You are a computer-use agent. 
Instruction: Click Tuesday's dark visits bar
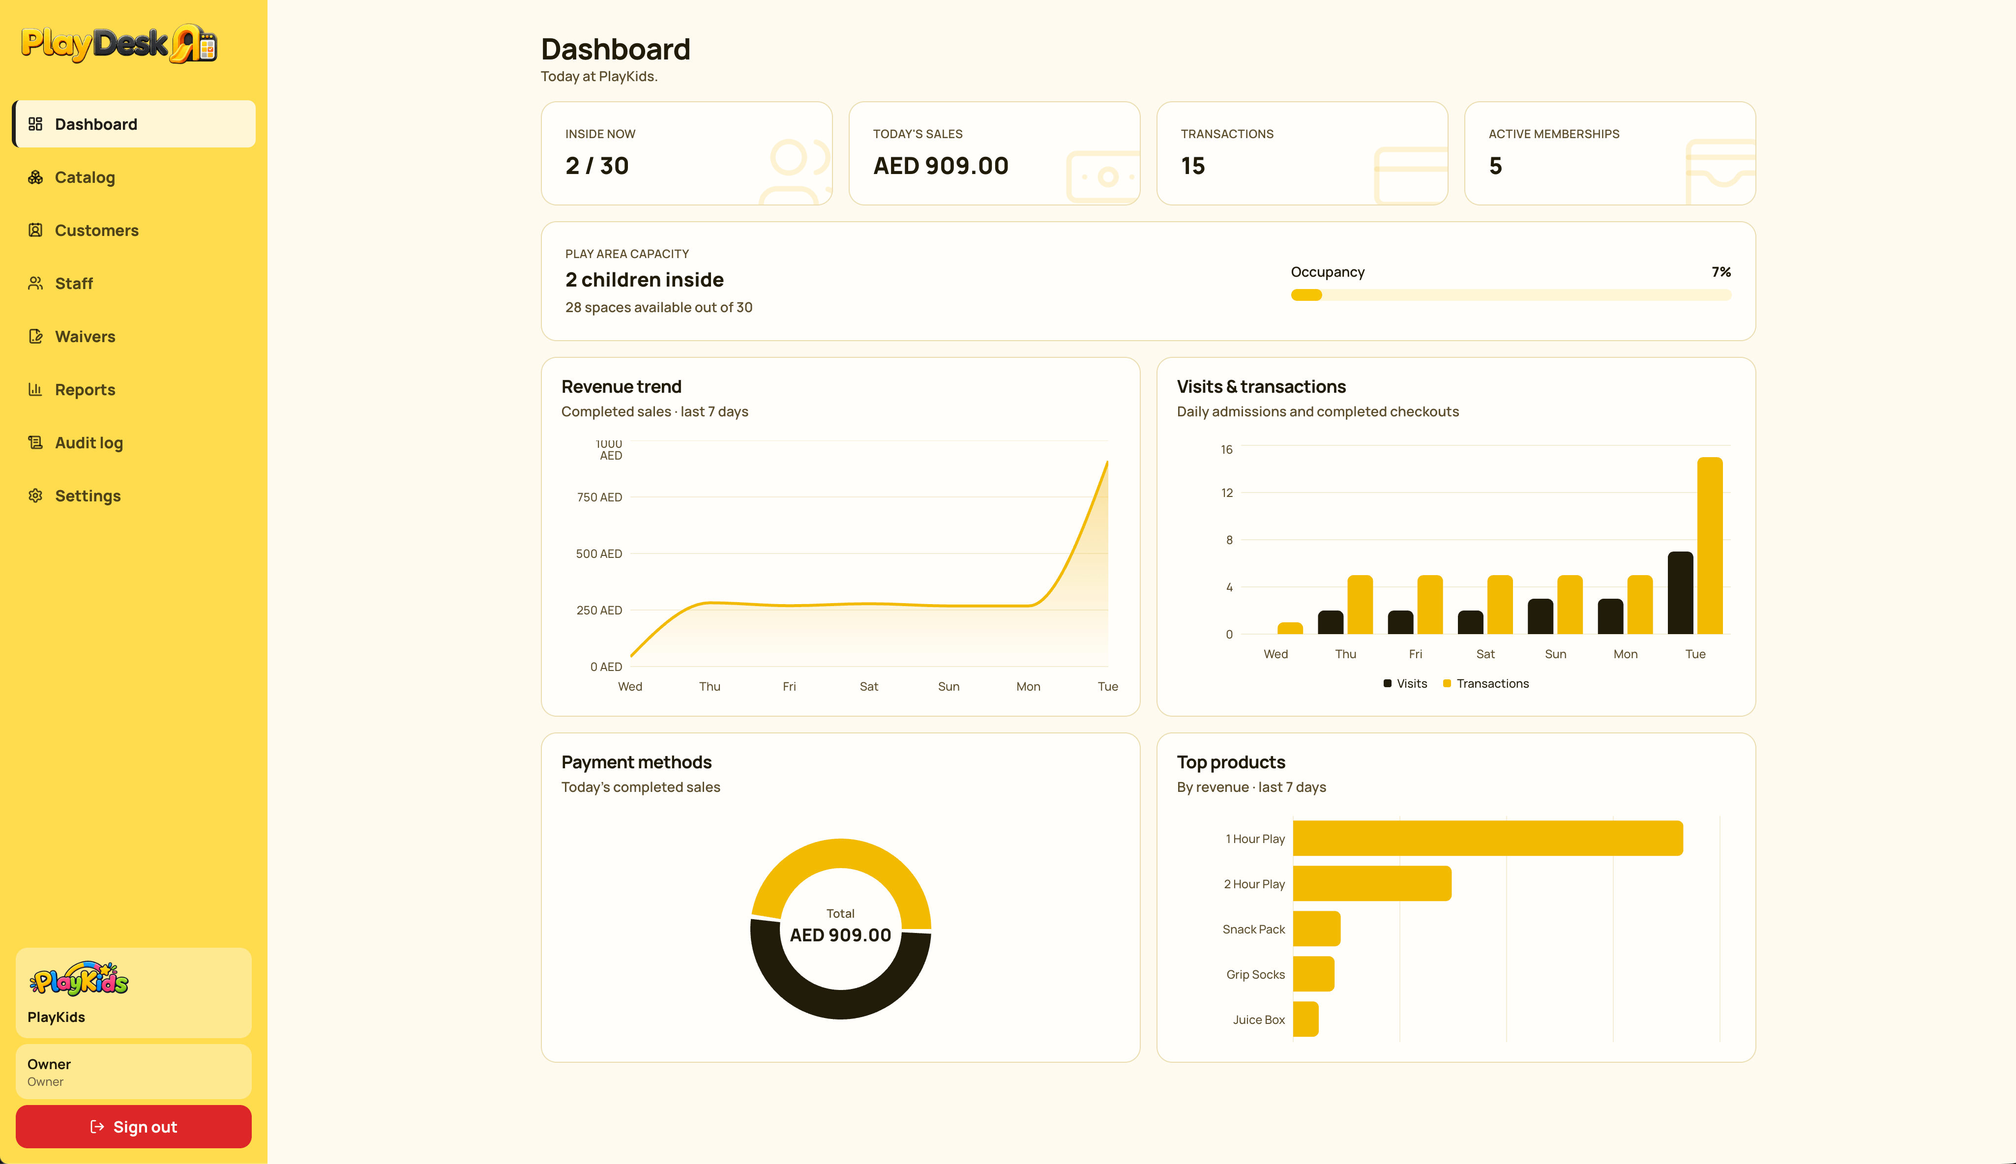(1680, 593)
